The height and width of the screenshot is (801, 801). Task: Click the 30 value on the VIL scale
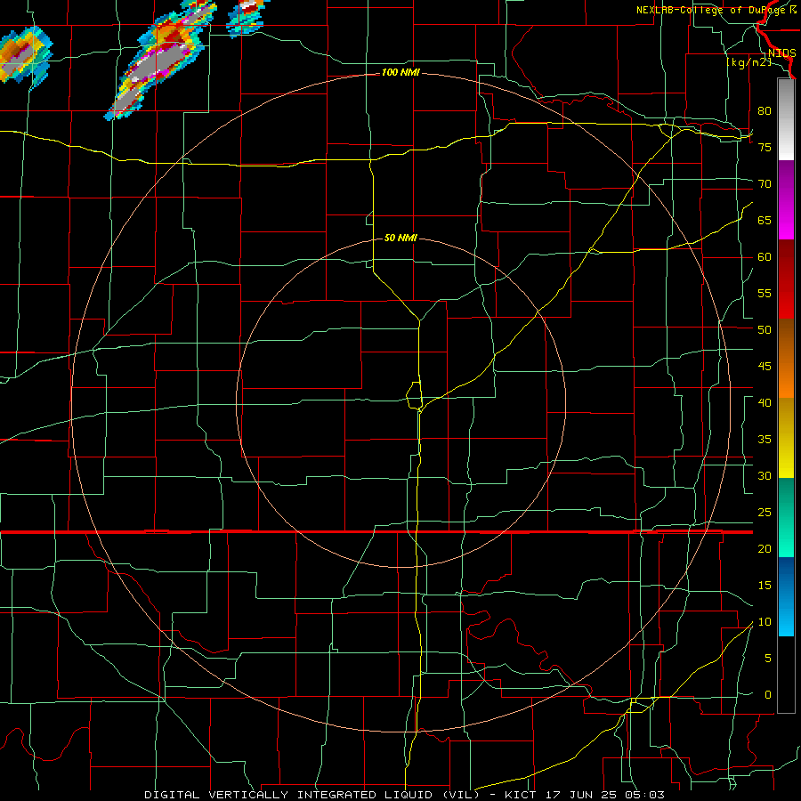point(765,476)
